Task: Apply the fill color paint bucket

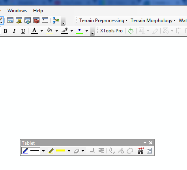Action: (x=49, y=31)
